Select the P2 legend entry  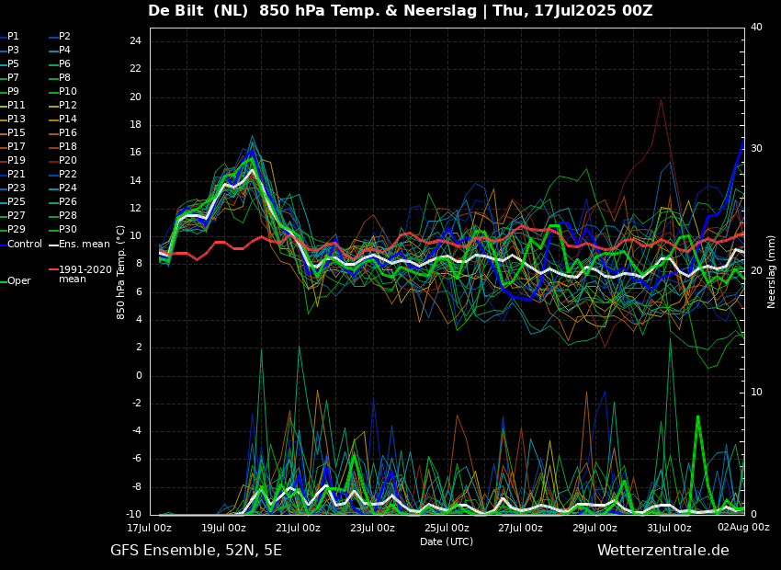coord(60,37)
